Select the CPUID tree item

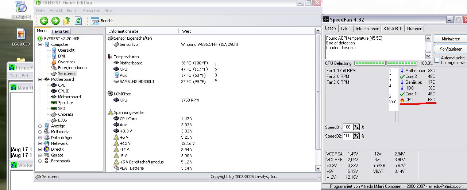pyautogui.click(x=63, y=91)
